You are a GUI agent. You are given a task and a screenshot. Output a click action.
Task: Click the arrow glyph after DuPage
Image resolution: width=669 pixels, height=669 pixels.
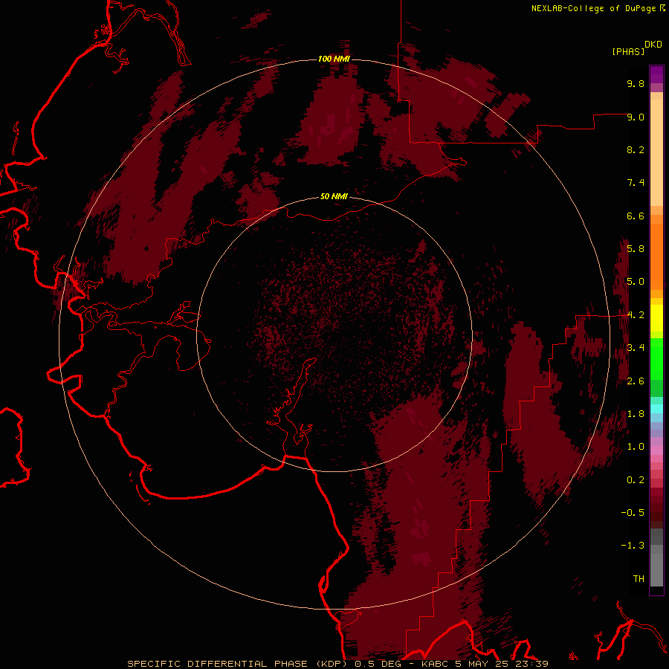pyautogui.click(x=662, y=8)
